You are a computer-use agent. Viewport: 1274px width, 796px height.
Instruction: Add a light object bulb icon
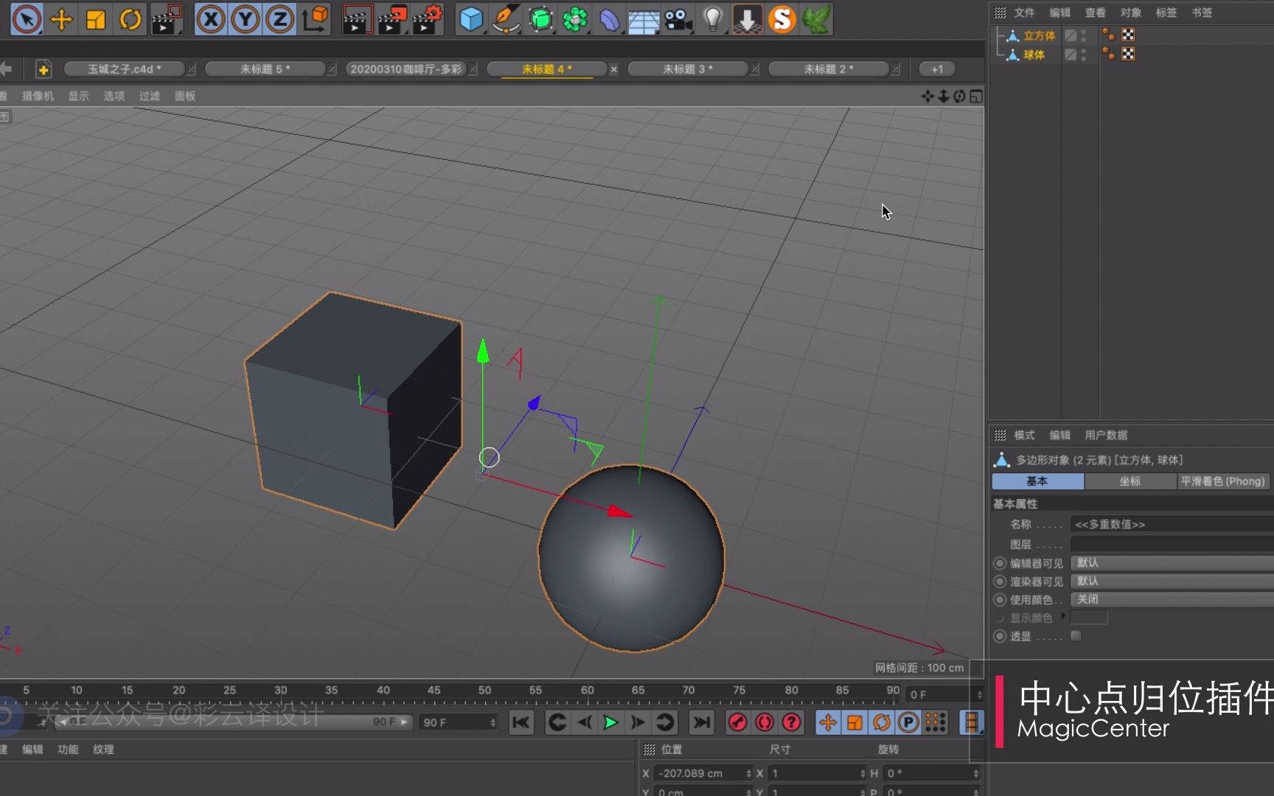(x=713, y=20)
